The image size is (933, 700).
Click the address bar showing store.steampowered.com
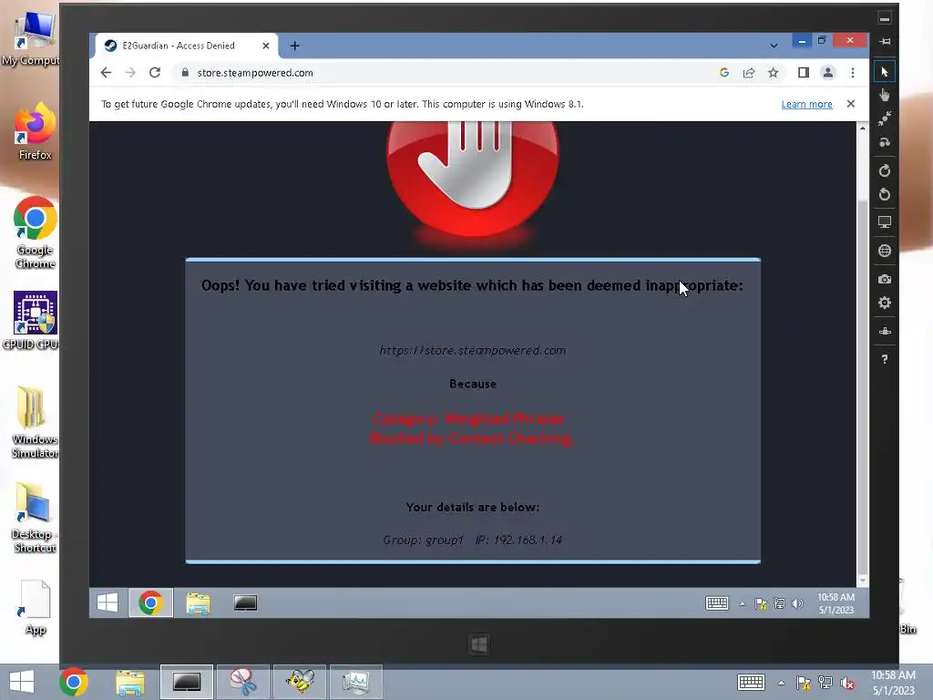coord(446,73)
